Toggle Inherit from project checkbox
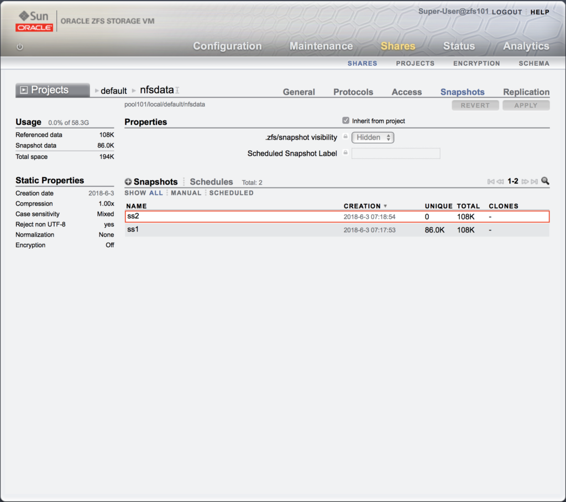This screenshot has height=502, width=566. coord(346,120)
